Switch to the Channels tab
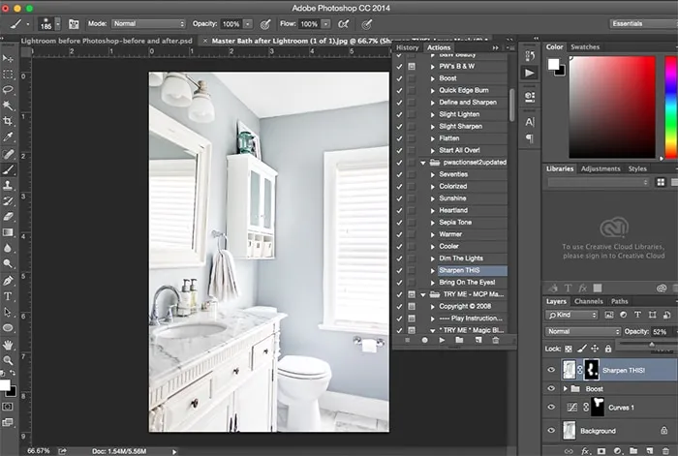The height and width of the screenshot is (456, 678). point(588,301)
